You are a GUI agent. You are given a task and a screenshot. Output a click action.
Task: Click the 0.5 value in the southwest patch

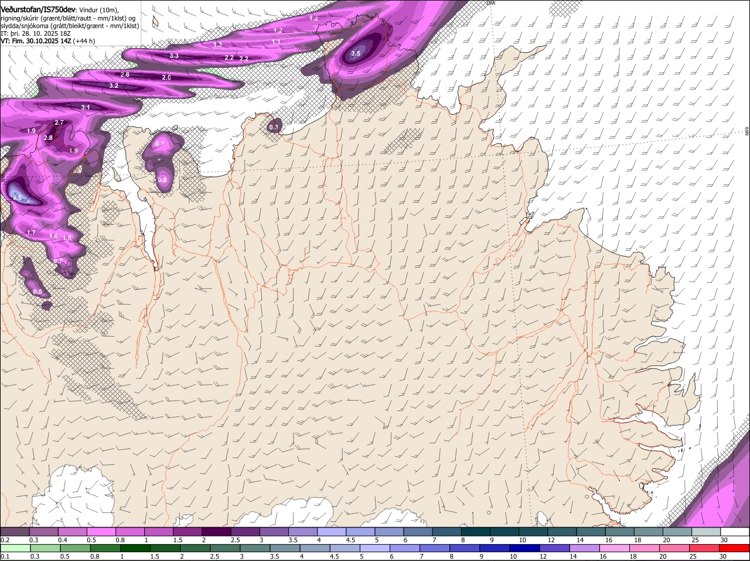[x=37, y=292]
